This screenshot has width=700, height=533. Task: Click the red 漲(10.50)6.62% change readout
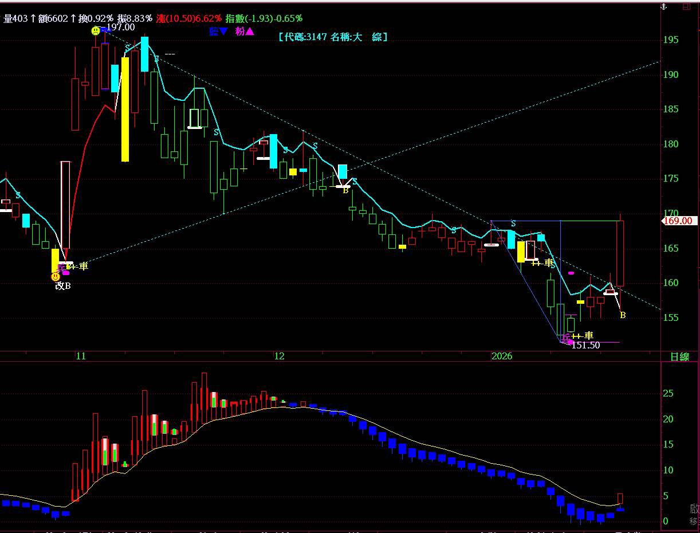pos(189,19)
